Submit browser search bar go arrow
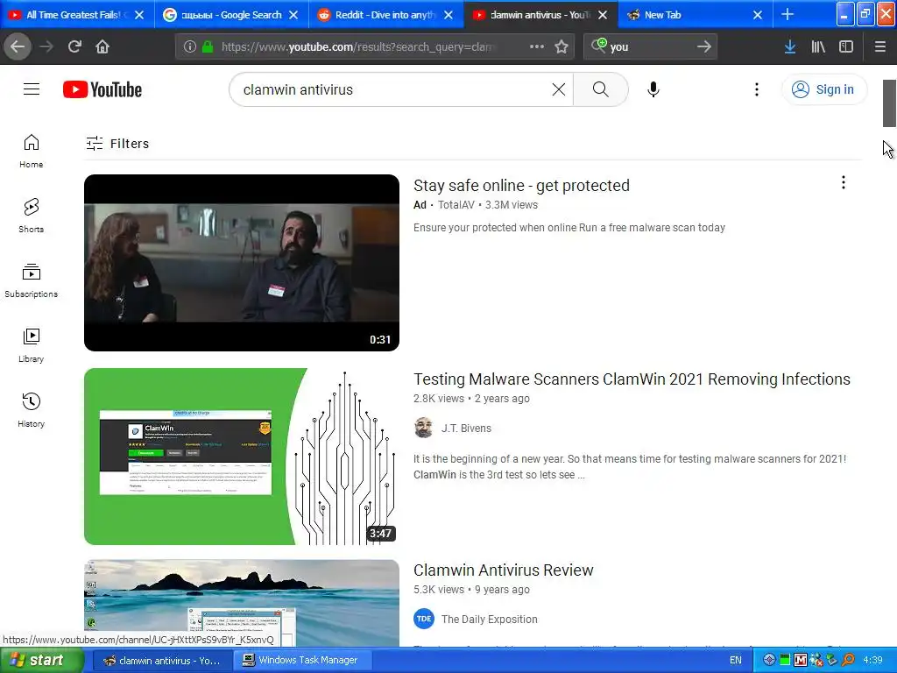This screenshot has width=897, height=673. (x=703, y=46)
